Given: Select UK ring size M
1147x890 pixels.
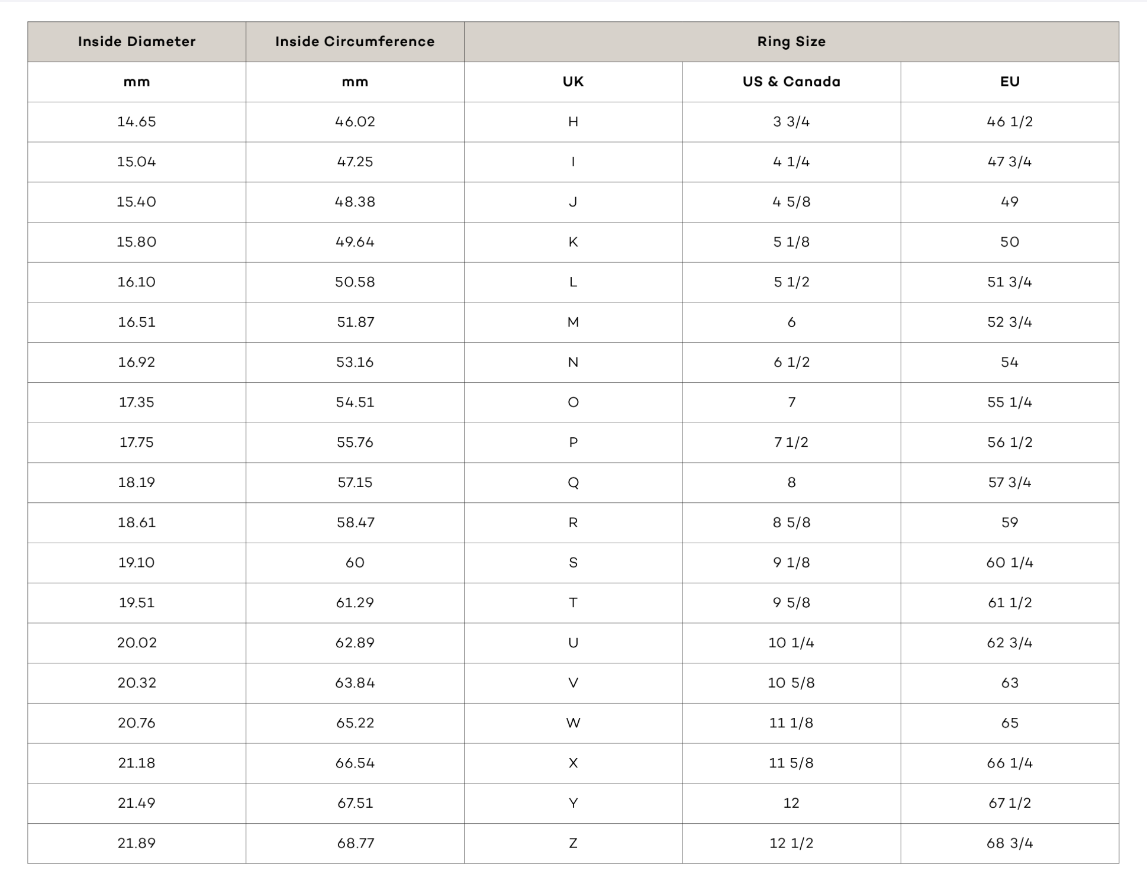Looking at the screenshot, I should click(x=573, y=323).
